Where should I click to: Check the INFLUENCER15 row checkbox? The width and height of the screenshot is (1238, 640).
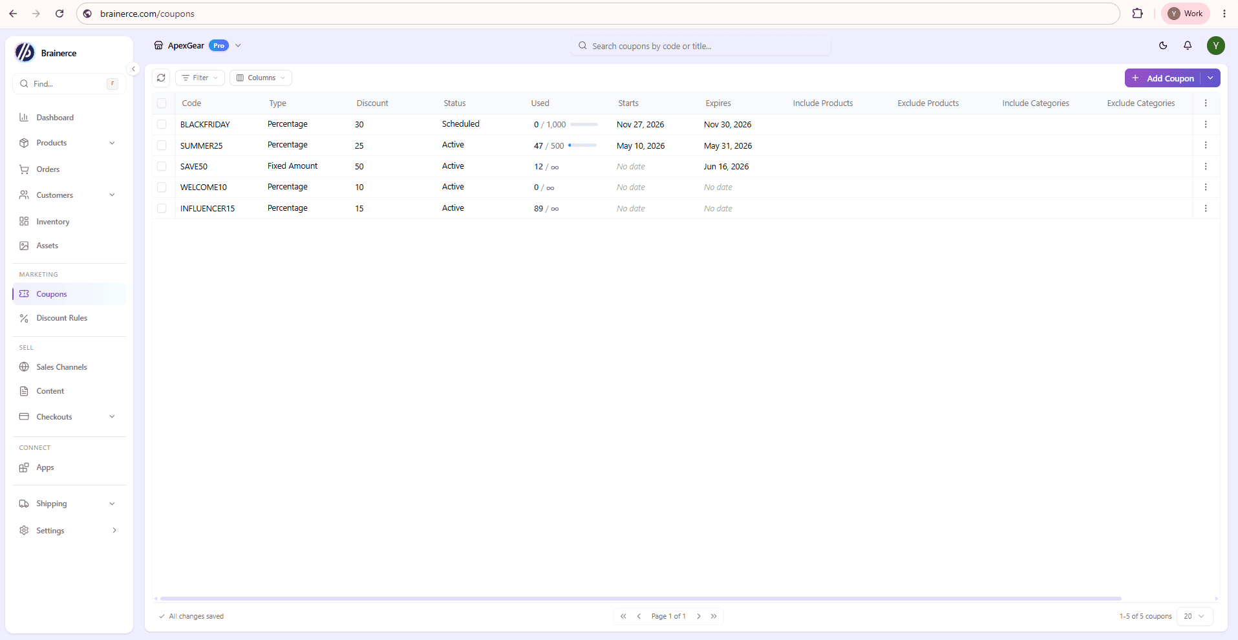click(x=162, y=208)
